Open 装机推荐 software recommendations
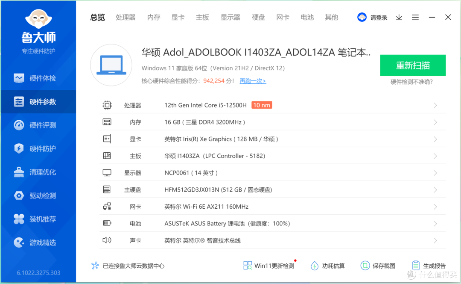461x284 pixels. click(x=38, y=219)
